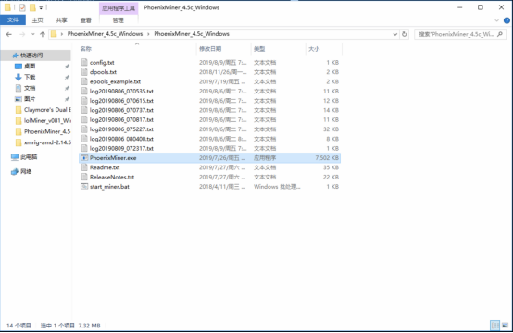513x333 pixels.
Task: Select the log20190806_070817.txt file icon
Action: 84,119
